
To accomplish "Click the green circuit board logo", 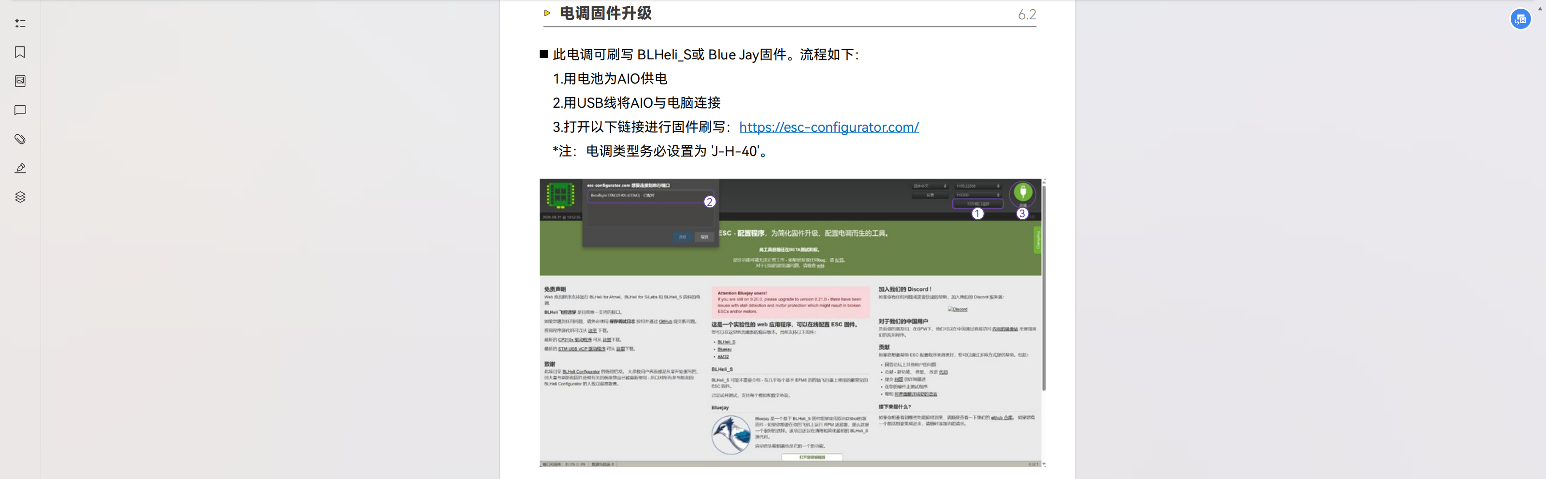I will pos(560,195).
